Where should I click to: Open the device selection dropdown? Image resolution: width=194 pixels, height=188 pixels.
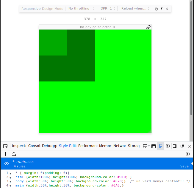[x=96, y=27]
